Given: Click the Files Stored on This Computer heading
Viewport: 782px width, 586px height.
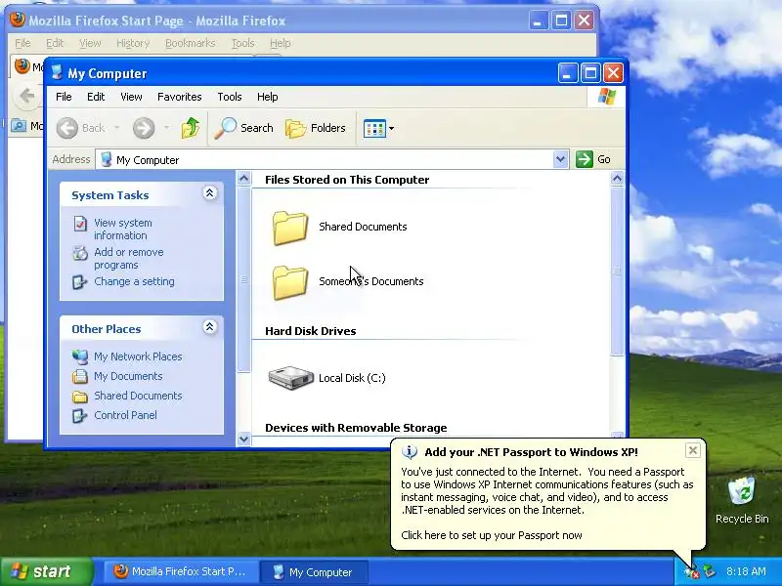Looking at the screenshot, I should click(347, 180).
